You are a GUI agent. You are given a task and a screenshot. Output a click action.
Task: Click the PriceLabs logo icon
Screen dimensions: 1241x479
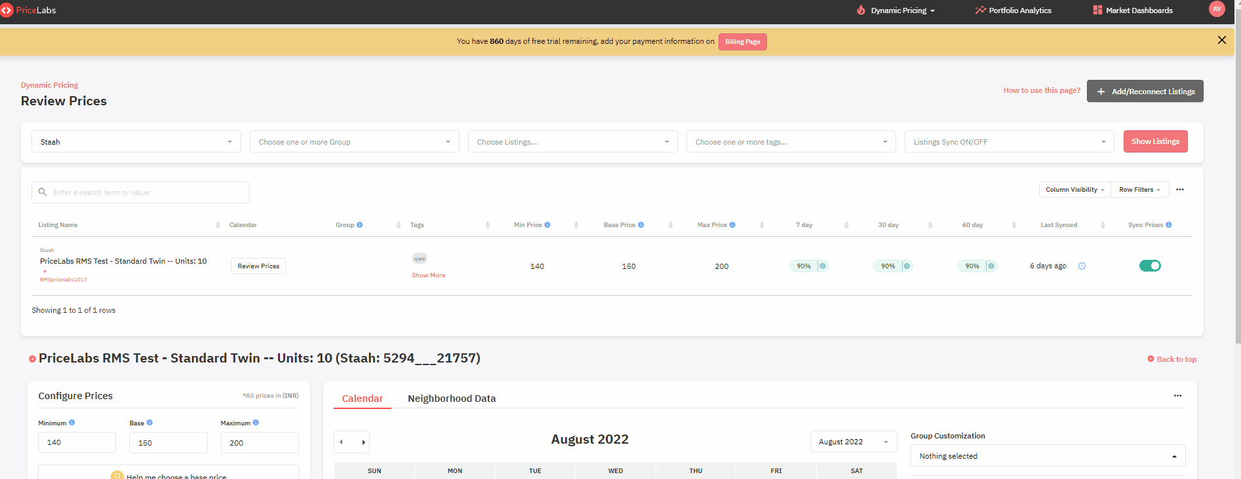[x=7, y=10]
